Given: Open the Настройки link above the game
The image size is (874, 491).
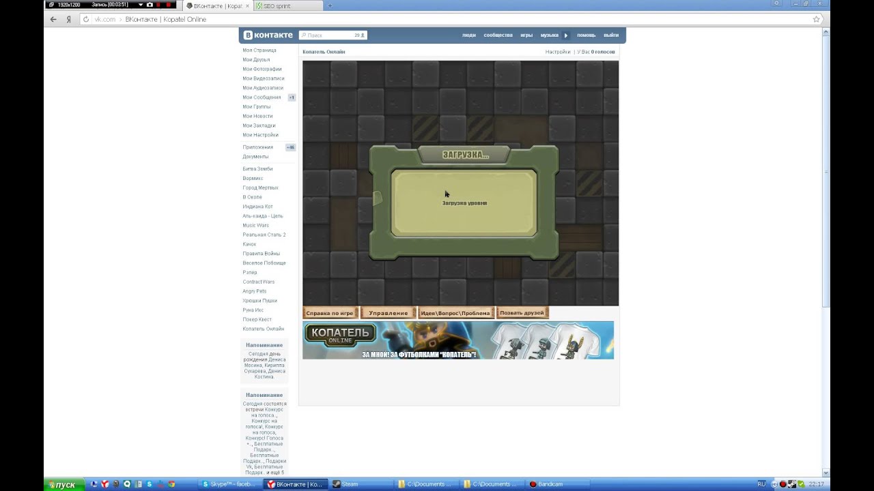Looking at the screenshot, I should coord(558,52).
